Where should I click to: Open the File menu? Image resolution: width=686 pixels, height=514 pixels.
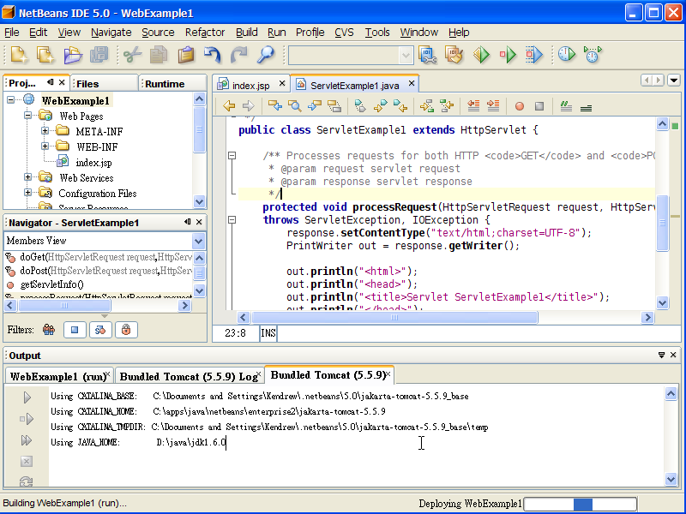[12, 33]
